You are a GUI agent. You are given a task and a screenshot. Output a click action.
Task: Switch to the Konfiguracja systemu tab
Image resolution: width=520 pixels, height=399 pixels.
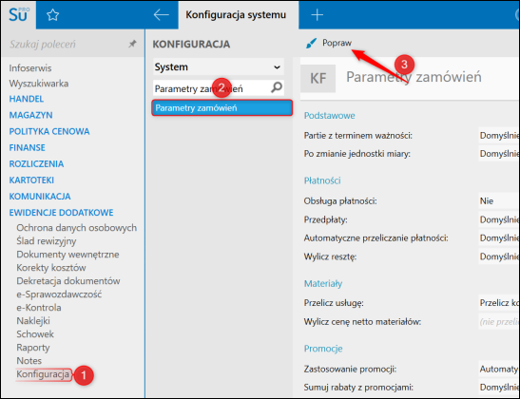click(236, 15)
